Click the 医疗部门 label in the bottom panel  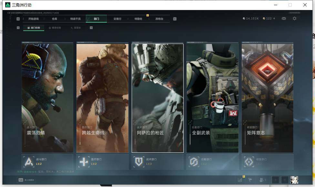pos(96,159)
